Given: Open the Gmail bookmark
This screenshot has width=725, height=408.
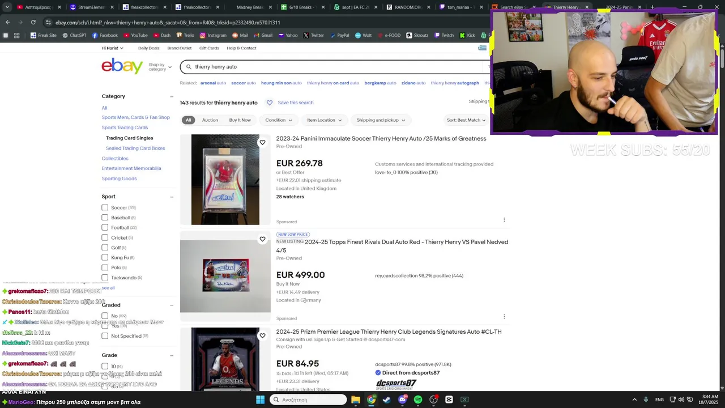Looking at the screenshot, I should click(263, 35).
